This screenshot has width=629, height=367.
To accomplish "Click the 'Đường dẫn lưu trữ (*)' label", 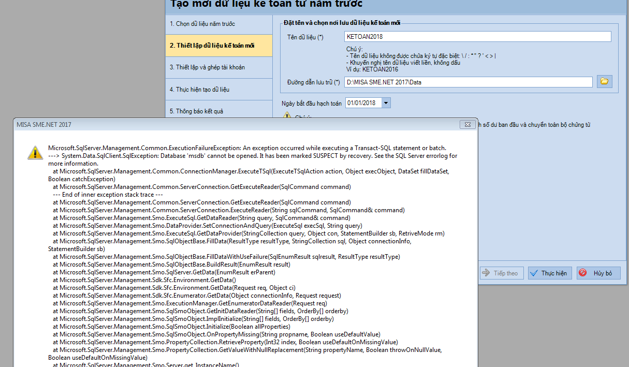I will click(x=314, y=82).
